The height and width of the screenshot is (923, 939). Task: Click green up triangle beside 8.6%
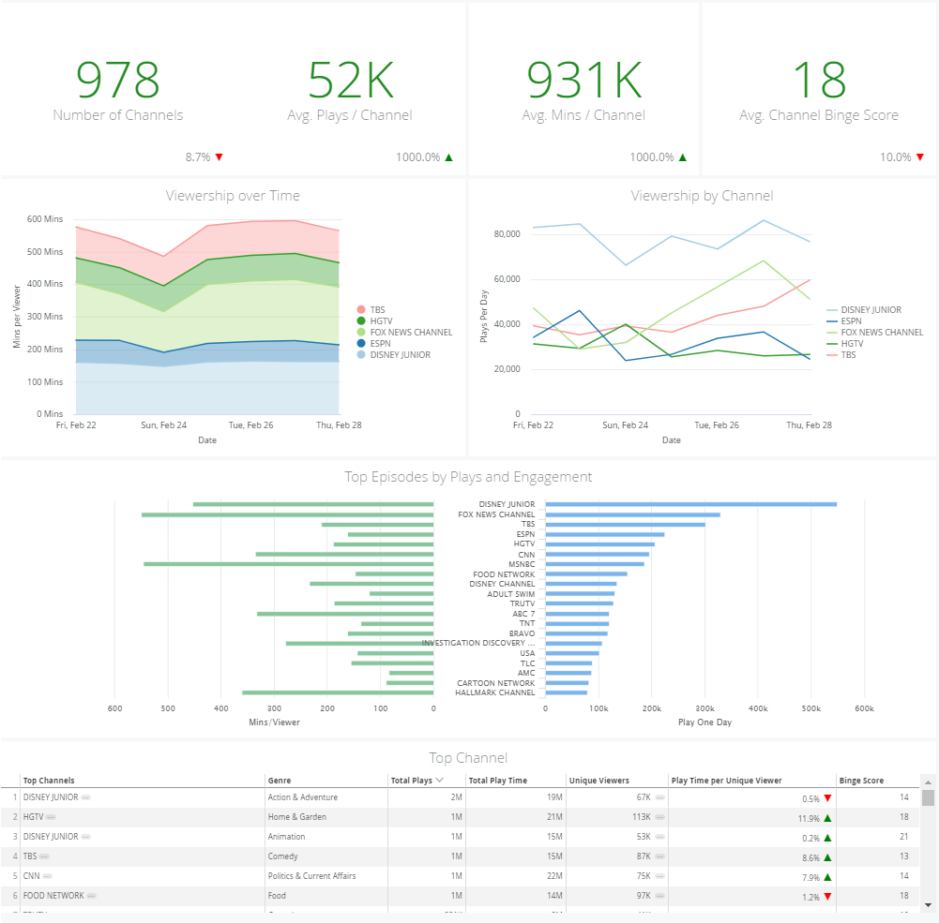click(x=827, y=857)
